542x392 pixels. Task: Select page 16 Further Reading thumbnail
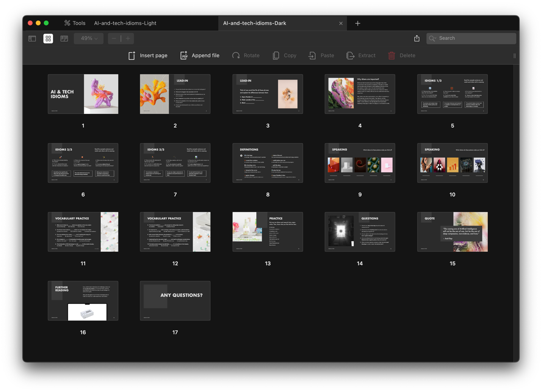[83, 301]
